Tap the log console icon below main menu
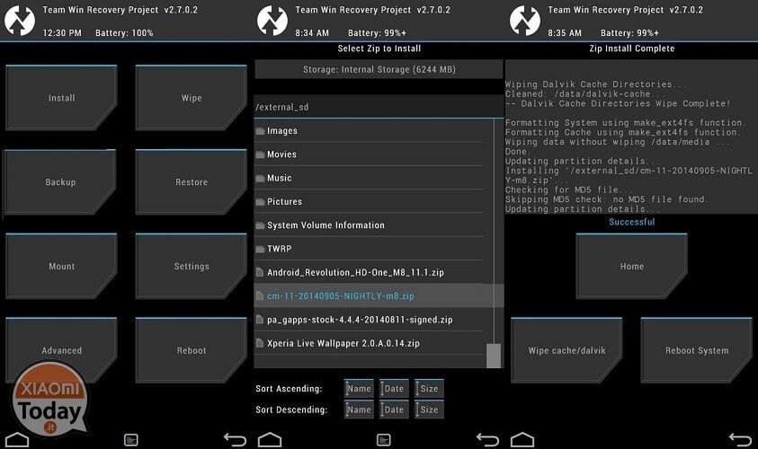758x449 pixels. coord(131,440)
